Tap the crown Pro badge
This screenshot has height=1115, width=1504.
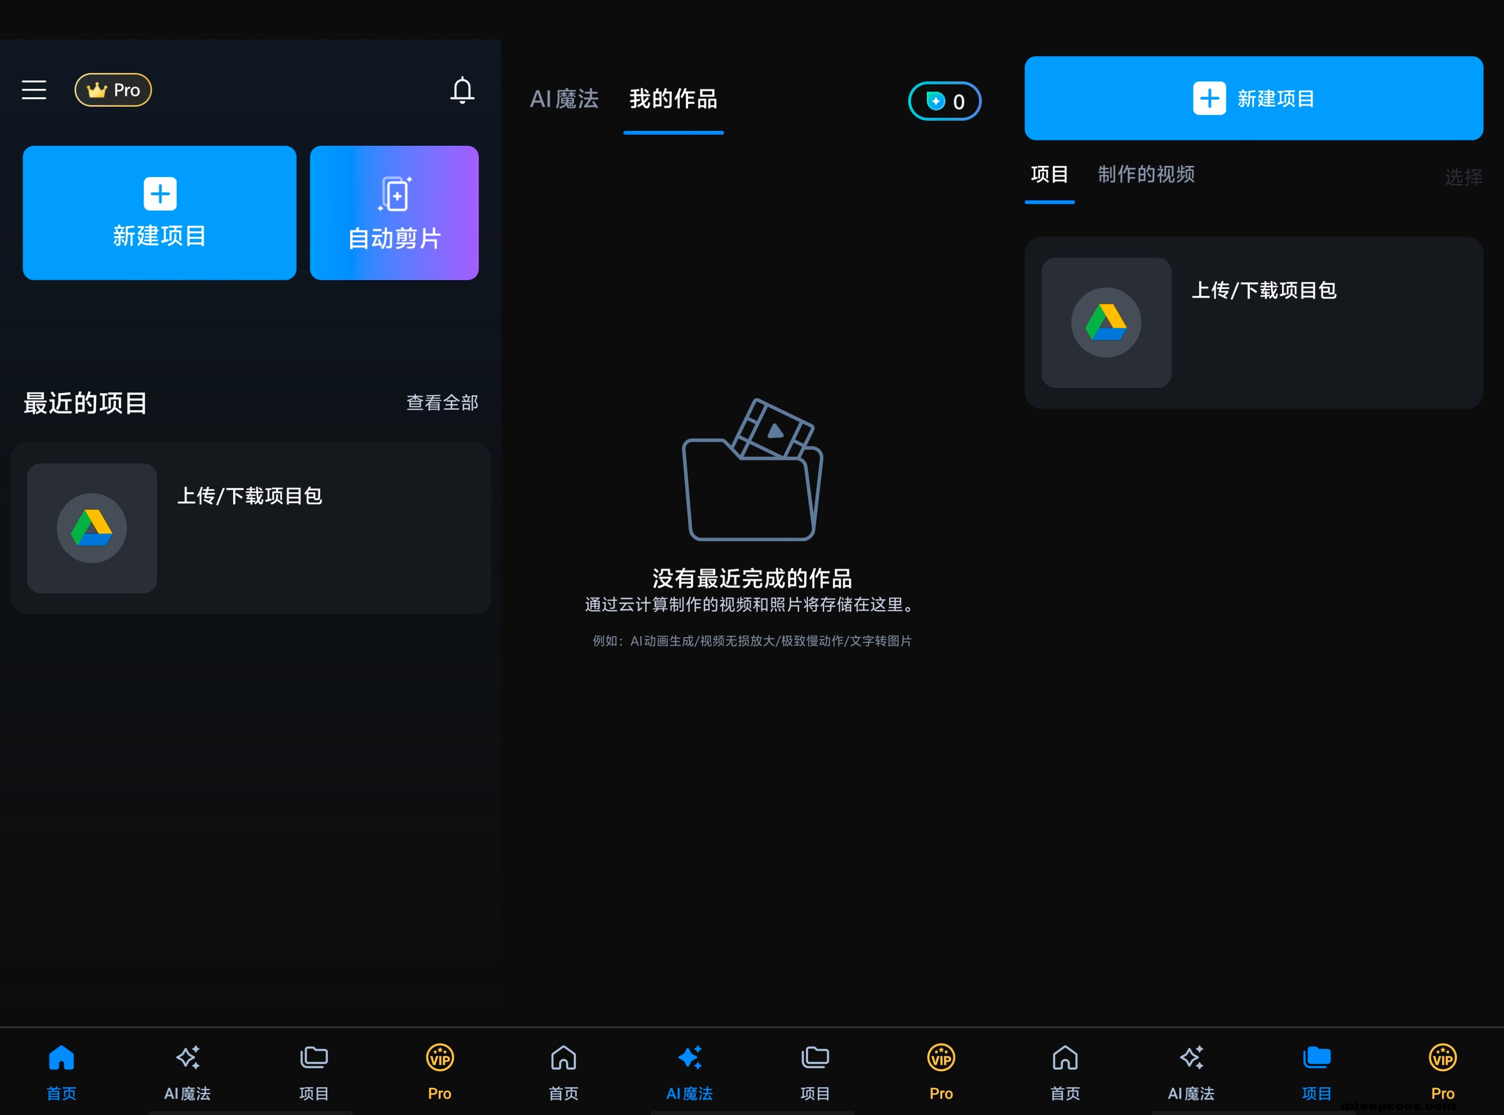pyautogui.click(x=113, y=90)
